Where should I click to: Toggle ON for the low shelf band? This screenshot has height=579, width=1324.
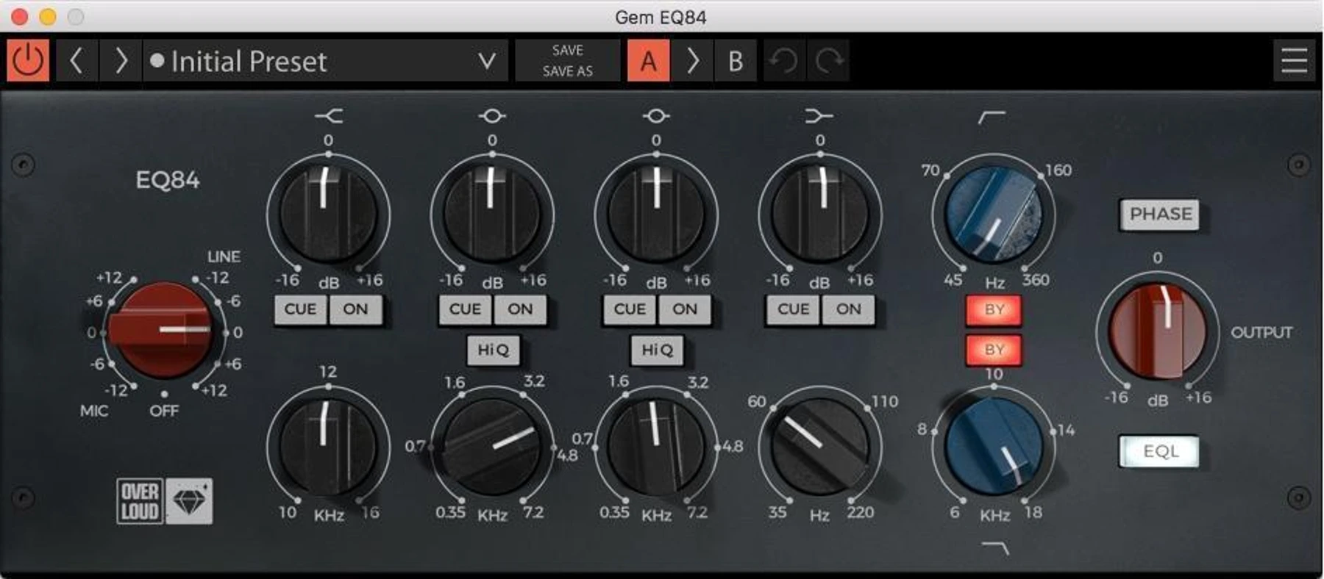pyautogui.click(x=848, y=309)
